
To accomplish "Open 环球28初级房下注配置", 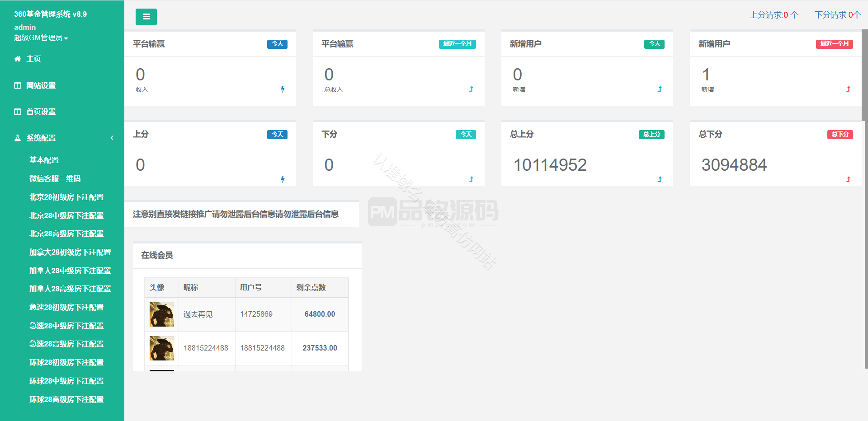I will 66,362.
